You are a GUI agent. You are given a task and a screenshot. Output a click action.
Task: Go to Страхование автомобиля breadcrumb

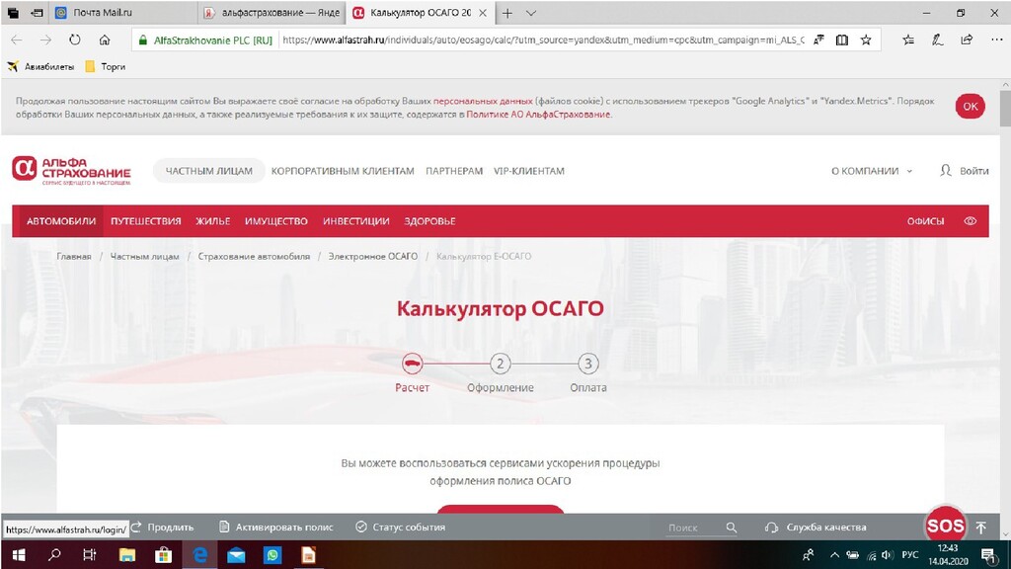tap(254, 256)
